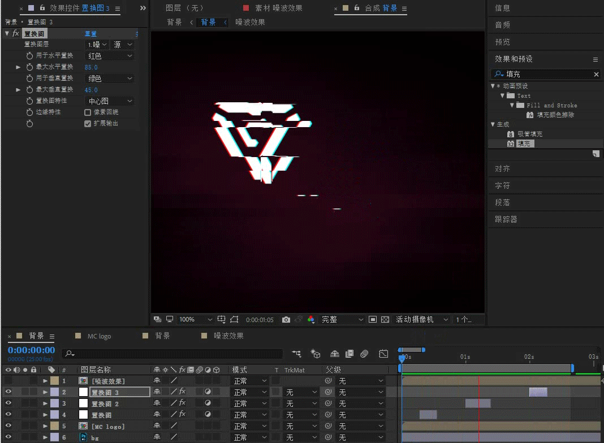Screen dimensions: 604x443
Task: Open the 用于水平置换 红色 dropdown
Action: (109, 55)
